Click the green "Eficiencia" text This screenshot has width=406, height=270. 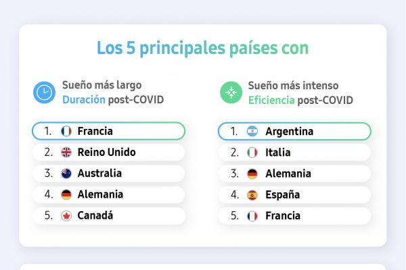coord(271,100)
